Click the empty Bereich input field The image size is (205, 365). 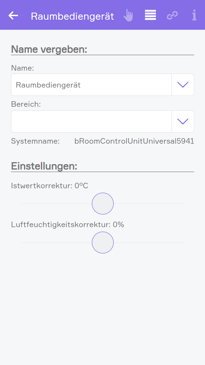click(x=91, y=121)
